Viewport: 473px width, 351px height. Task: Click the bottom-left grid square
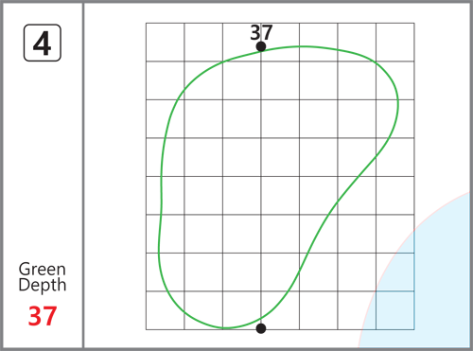click(165, 310)
